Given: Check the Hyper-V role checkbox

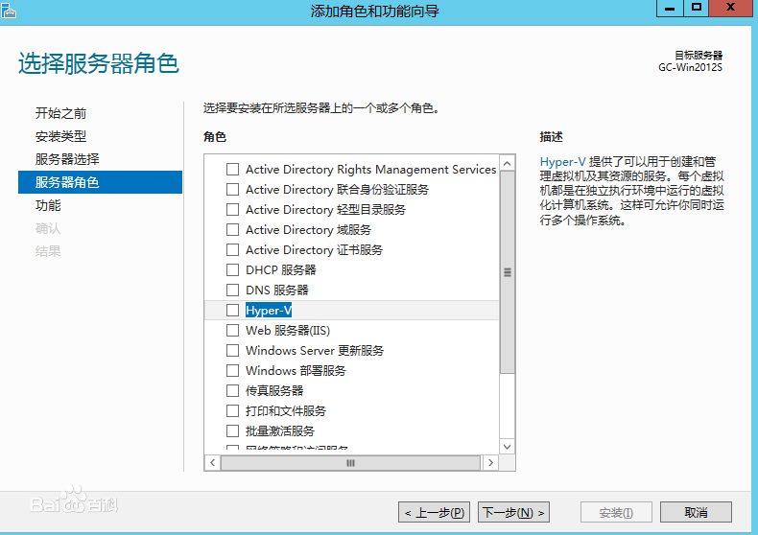Looking at the screenshot, I should click(x=232, y=311).
